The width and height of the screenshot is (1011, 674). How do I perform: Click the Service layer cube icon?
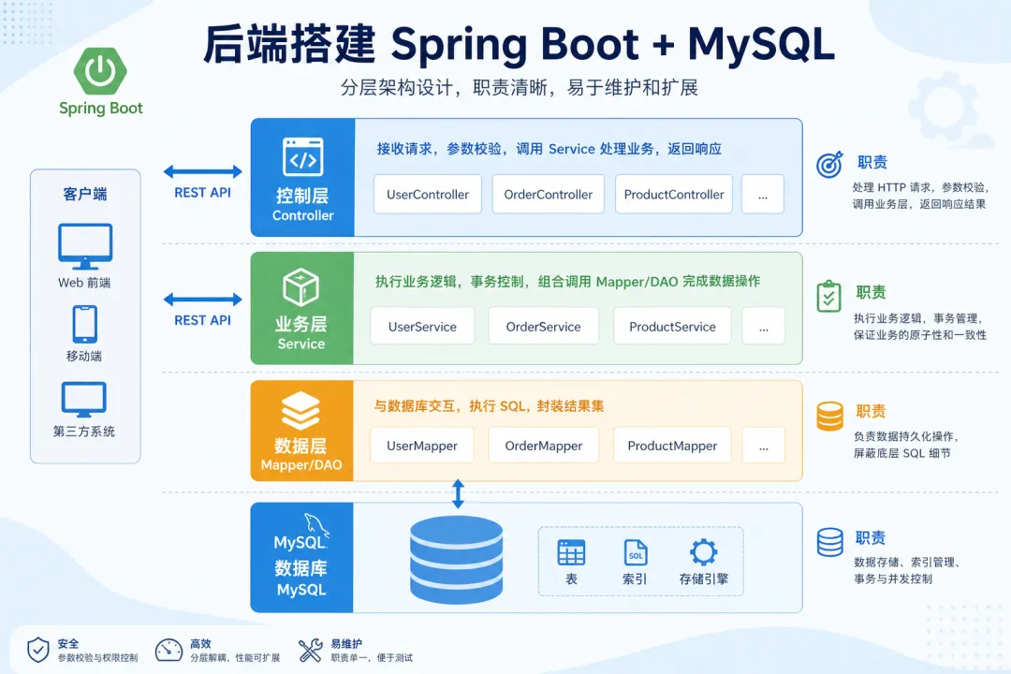tap(301, 287)
